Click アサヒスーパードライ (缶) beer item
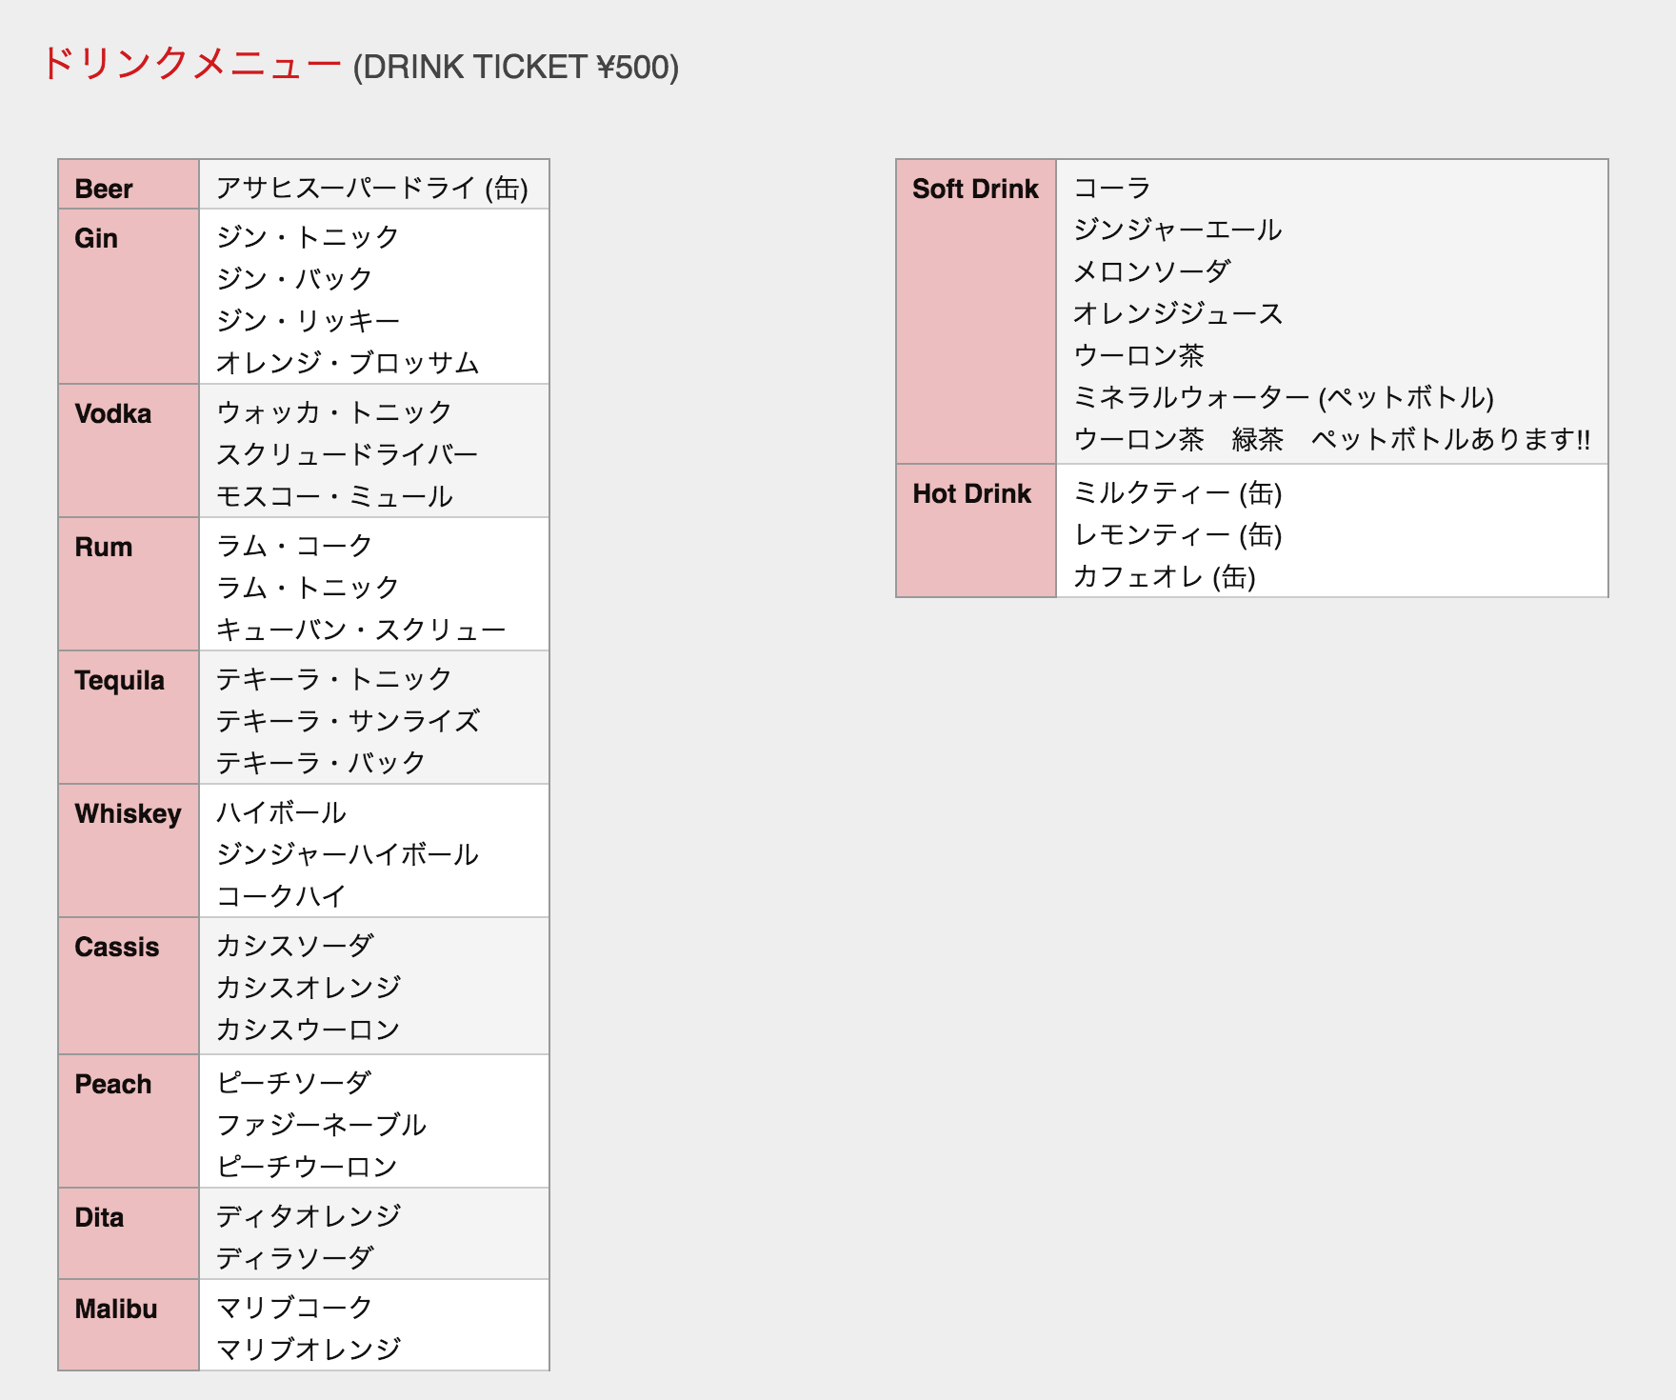The height and width of the screenshot is (1400, 1676). click(371, 188)
